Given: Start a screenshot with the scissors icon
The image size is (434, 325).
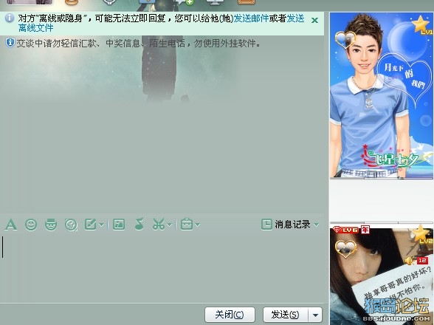Looking at the screenshot, I should pos(159,225).
